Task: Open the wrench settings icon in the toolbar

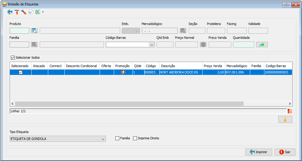Action: point(24,12)
